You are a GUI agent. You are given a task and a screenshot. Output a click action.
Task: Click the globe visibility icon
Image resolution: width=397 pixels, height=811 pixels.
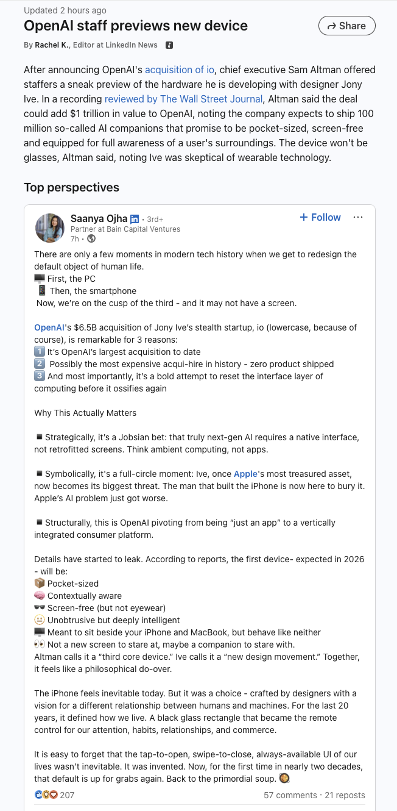pos(91,238)
